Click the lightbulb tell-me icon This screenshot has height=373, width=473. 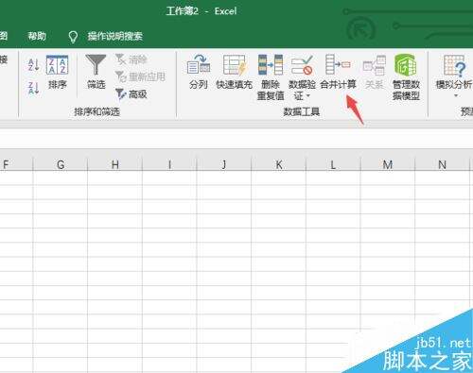73,37
